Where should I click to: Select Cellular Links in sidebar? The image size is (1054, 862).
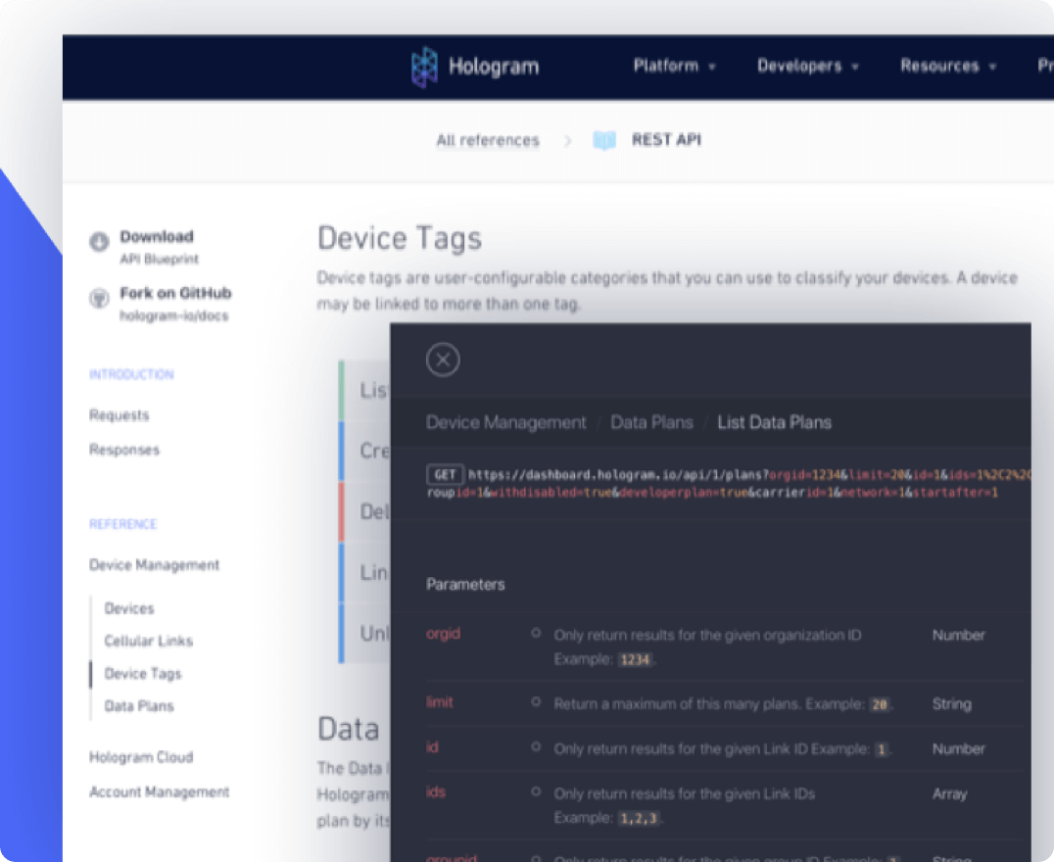(149, 641)
